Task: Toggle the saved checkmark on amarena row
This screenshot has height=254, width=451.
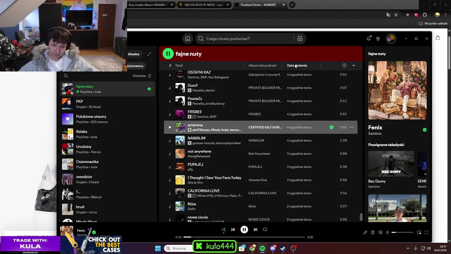Action: 331,127
